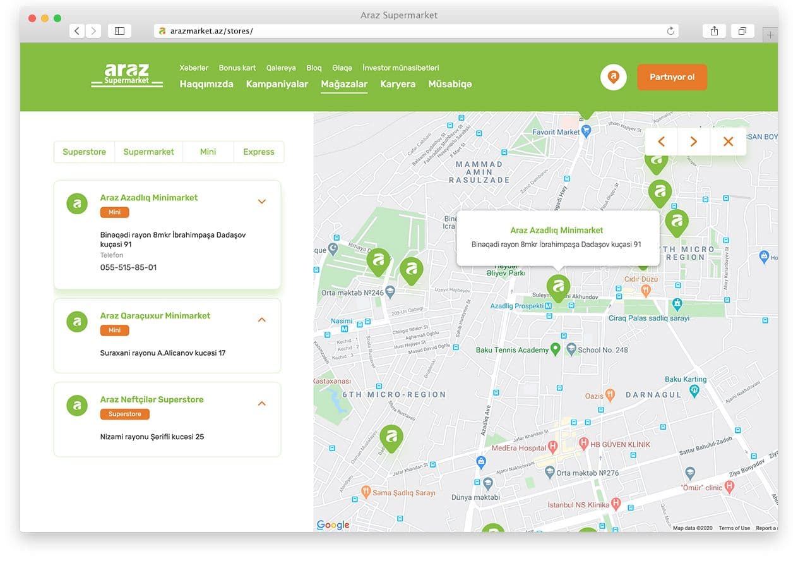Go forward with Safari's forward arrow
The width and height of the screenshot is (798, 563).
[x=93, y=30]
